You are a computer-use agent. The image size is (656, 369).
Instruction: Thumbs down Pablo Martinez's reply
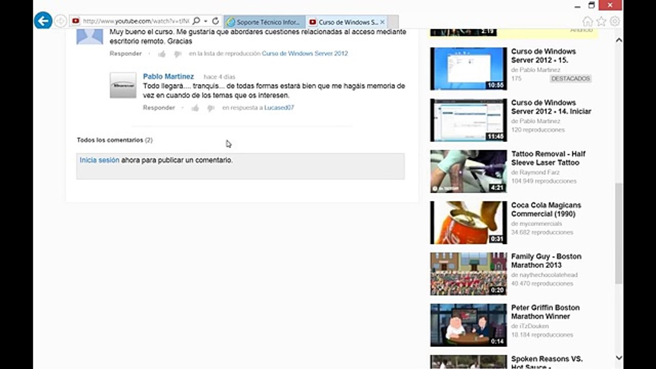[x=211, y=108]
